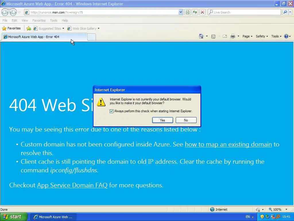Go forward with the Forward arrow button
The image size is (294, 221).
[13, 12]
